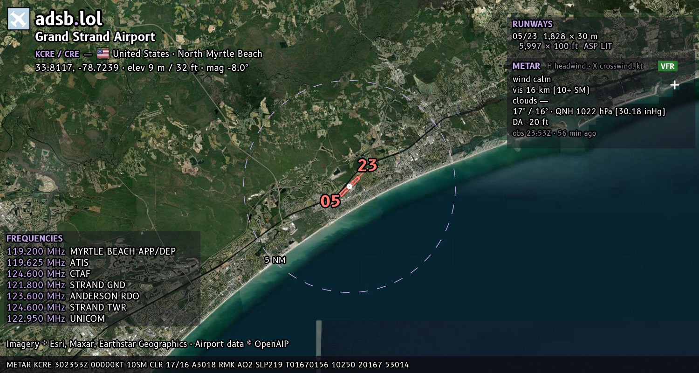Click the North Myrtle Beach location text

220,54
